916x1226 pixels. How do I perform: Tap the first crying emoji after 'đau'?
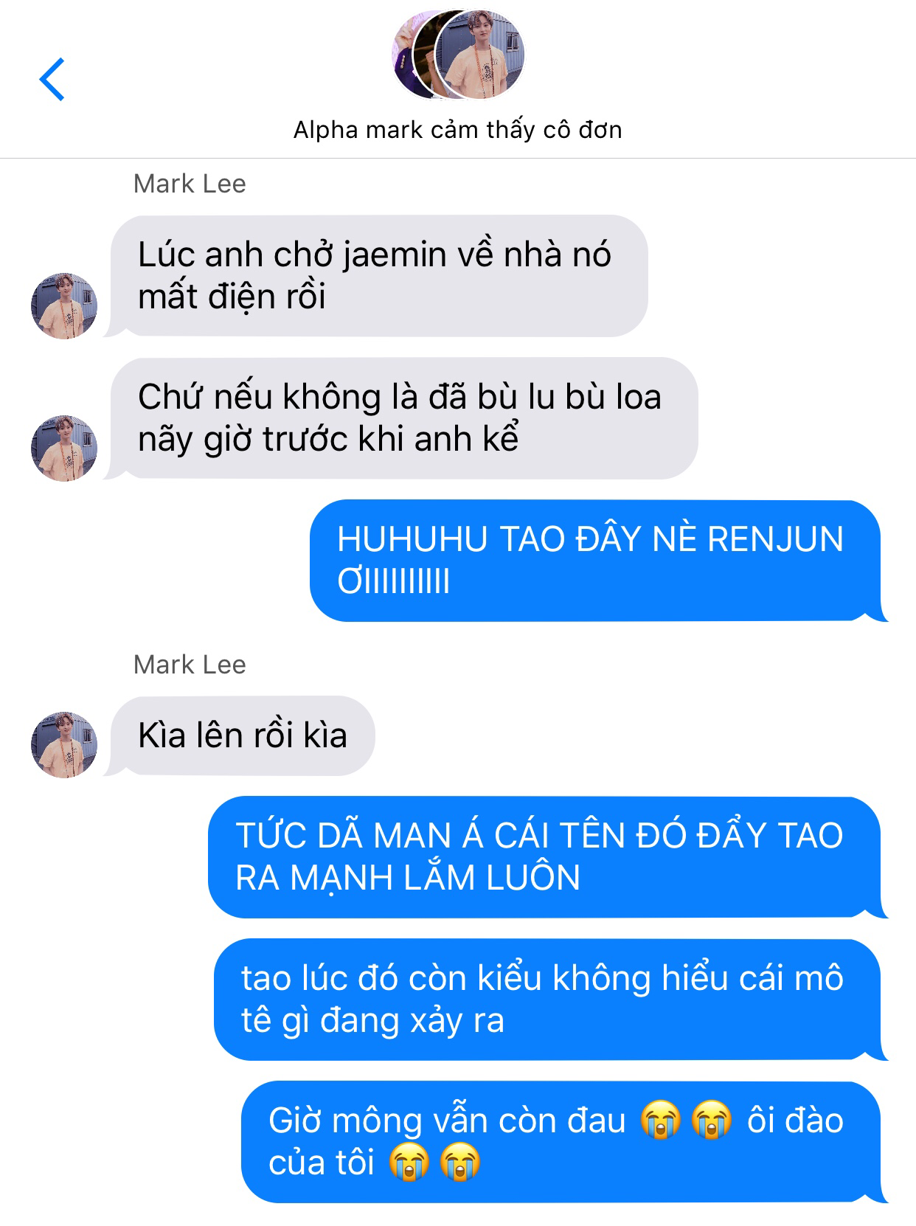(660, 1120)
